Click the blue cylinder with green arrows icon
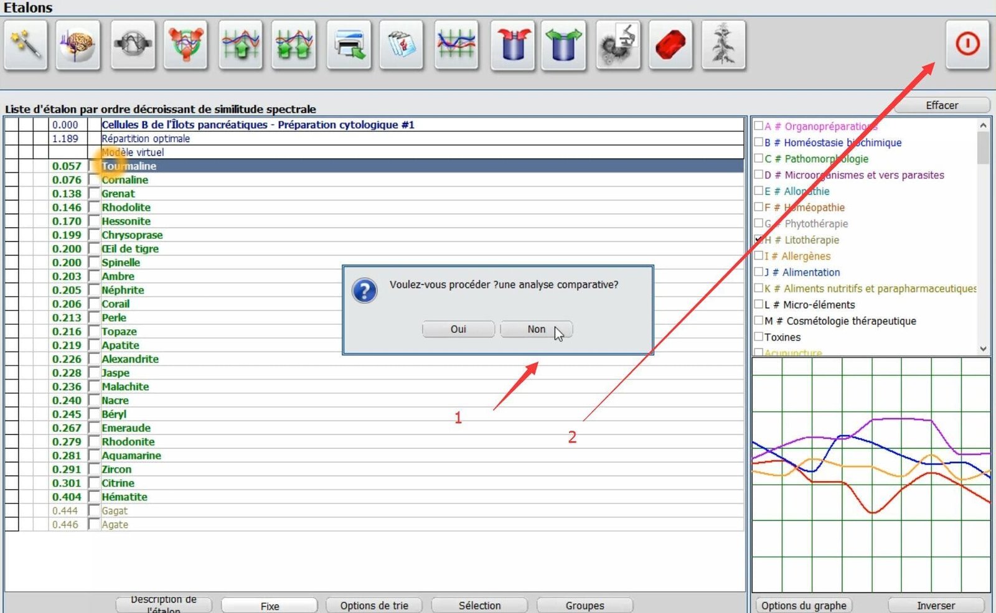The image size is (996, 613). click(564, 45)
